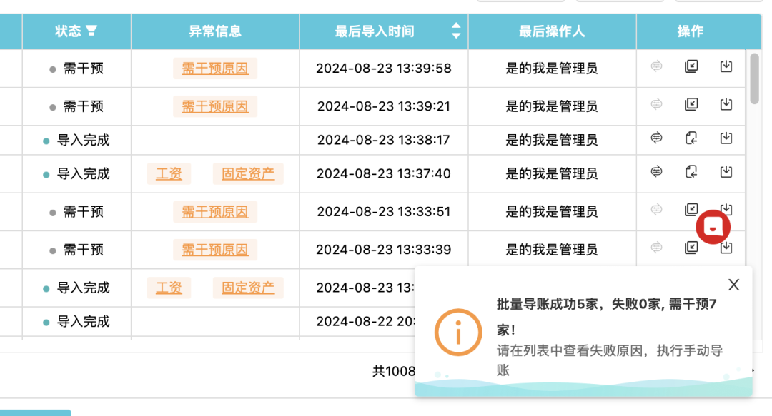The image size is (772, 416).
Task: Click the download icon in the second row
Action: click(x=726, y=104)
